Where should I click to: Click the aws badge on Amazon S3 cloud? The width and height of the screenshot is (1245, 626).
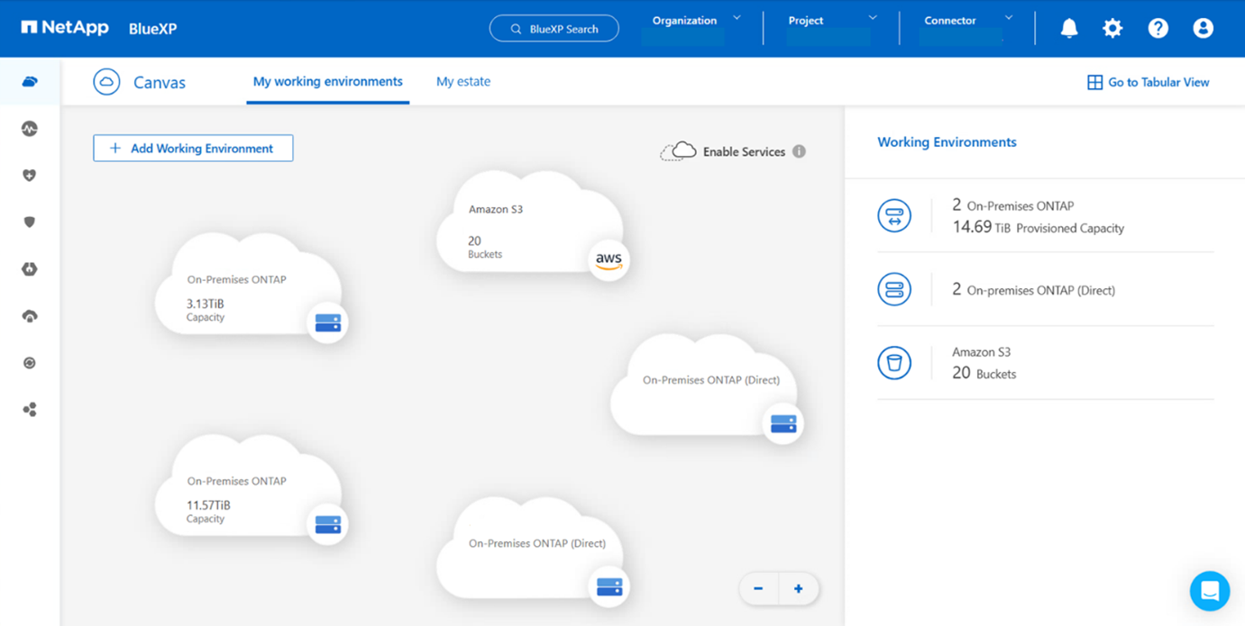coord(609,260)
